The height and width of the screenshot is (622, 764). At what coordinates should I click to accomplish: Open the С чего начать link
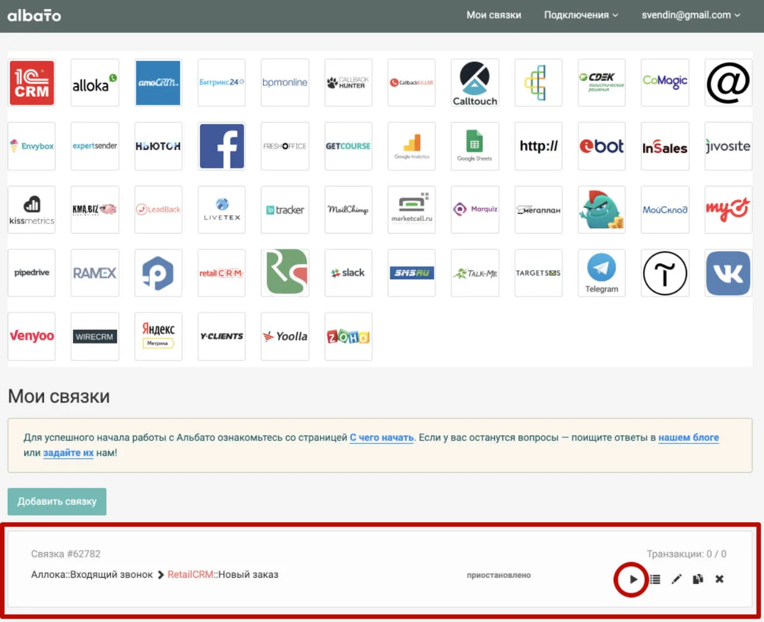click(x=381, y=437)
